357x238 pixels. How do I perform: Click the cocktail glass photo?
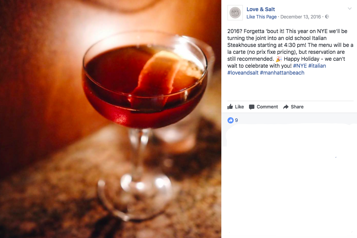point(111,119)
